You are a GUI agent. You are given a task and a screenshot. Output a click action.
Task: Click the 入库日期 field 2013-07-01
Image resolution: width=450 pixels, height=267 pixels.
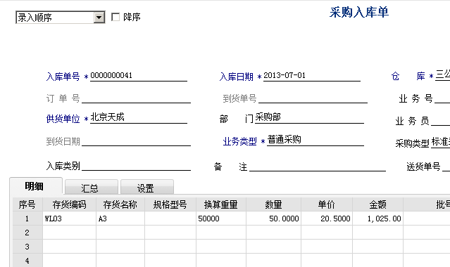pos(312,76)
